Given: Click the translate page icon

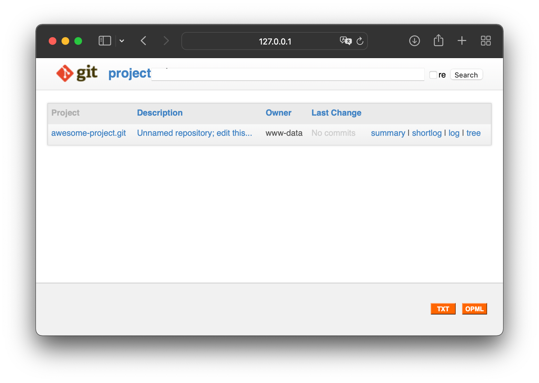Looking at the screenshot, I should [x=345, y=41].
